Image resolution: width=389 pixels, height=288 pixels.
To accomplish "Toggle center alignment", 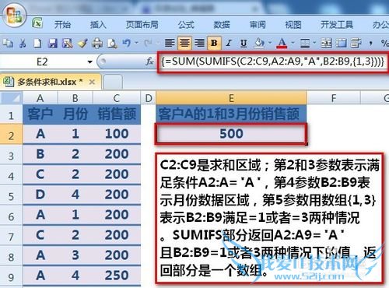I will point(184,43).
